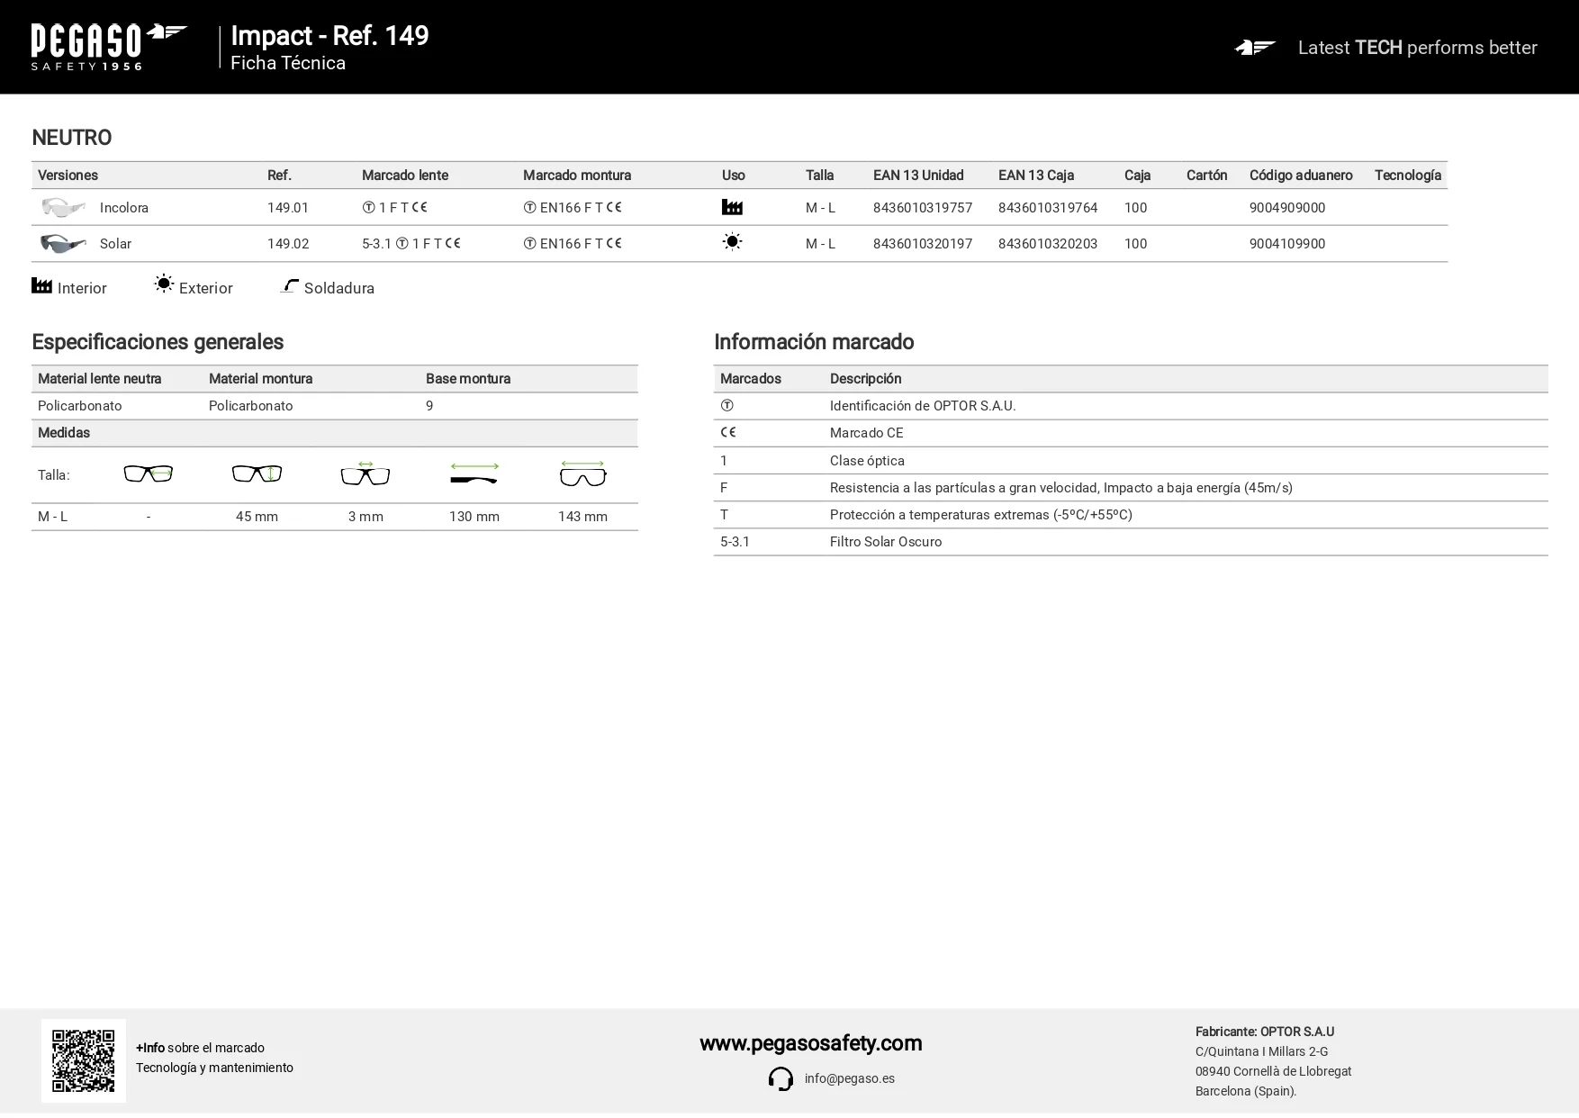Click the 08940 Cornellà de Llobregat address line
Screen dimensions: 1579x1118
1273,1071
